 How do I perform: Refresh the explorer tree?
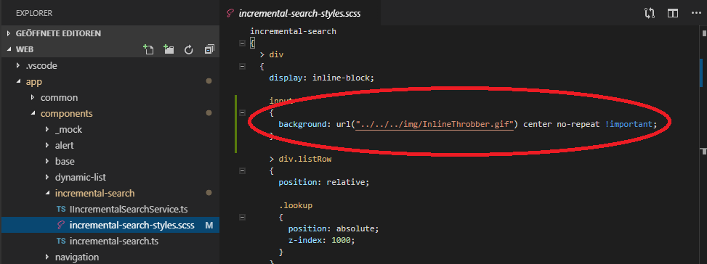point(189,49)
